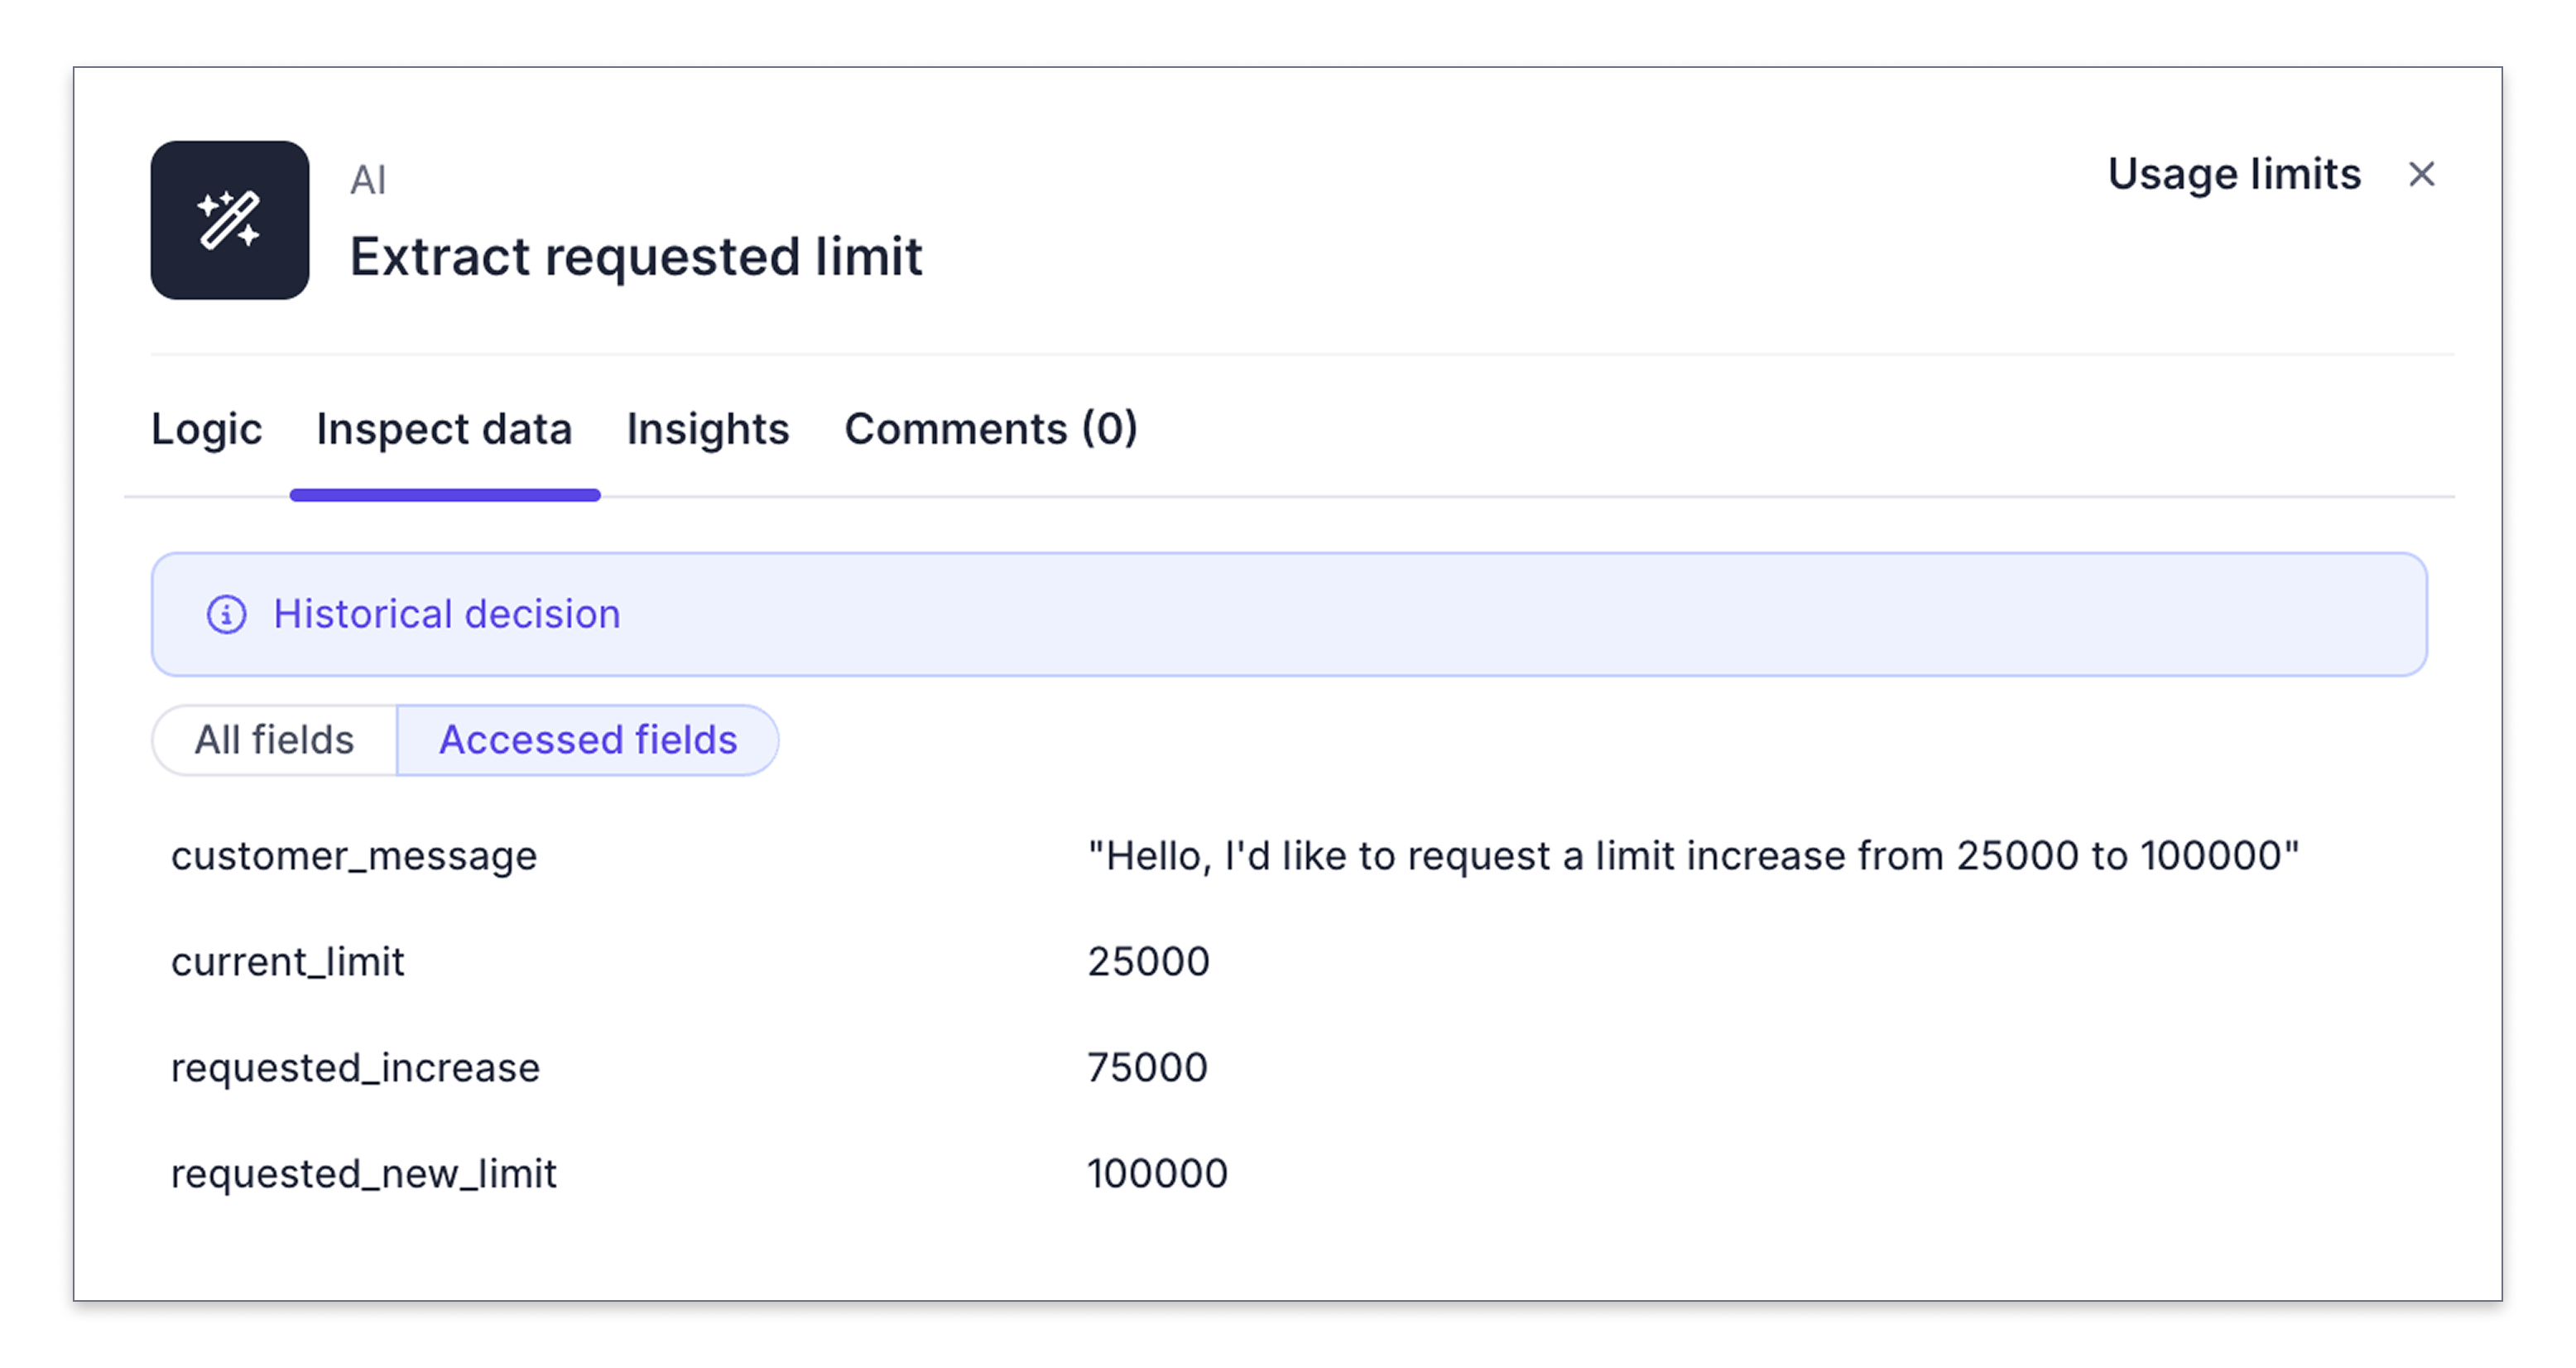The height and width of the screenshot is (1368, 2576).
Task: Close the panel with X icon
Action: click(2421, 174)
